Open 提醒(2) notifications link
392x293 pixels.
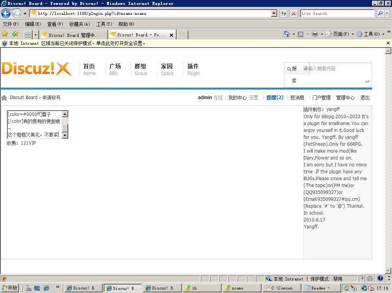tap(275, 98)
